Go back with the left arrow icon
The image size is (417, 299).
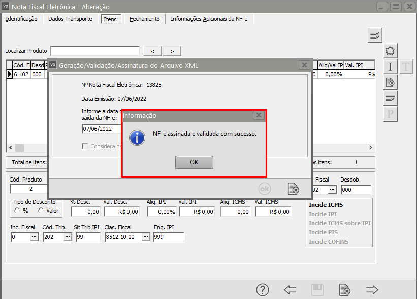(x=290, y=290)
